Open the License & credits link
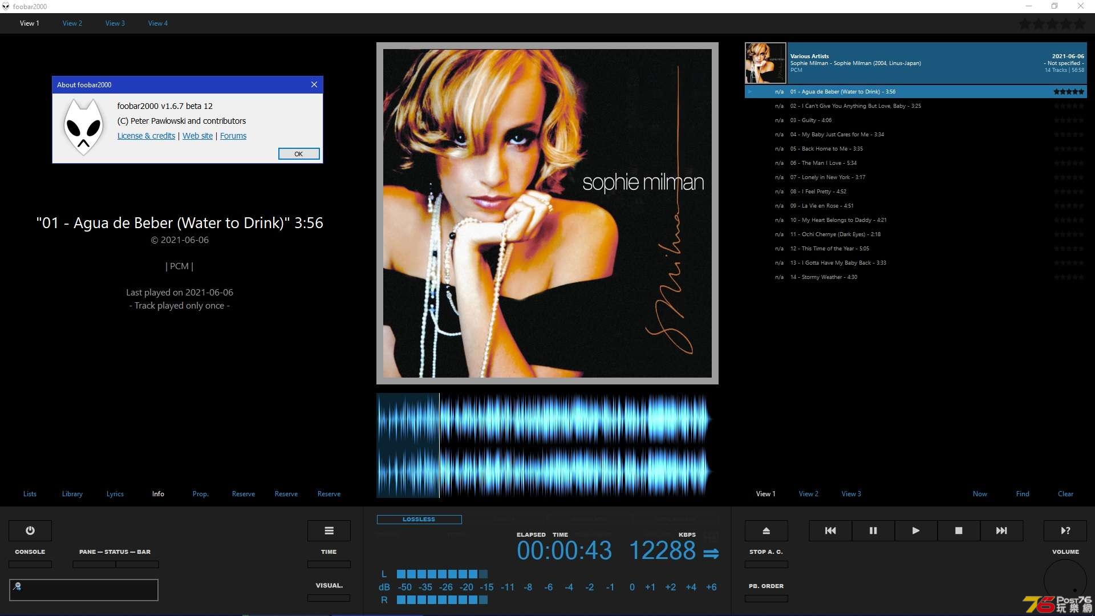The image size is (1095, 616). (x=146, y=136)
